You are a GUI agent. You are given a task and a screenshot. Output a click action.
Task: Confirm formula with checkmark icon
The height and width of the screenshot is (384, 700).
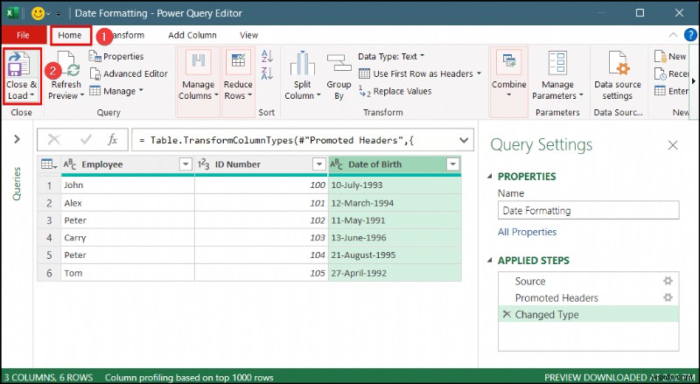85,140
